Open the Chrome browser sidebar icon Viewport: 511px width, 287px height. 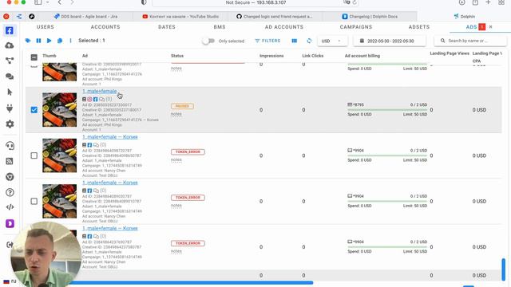tap(10, 177)
